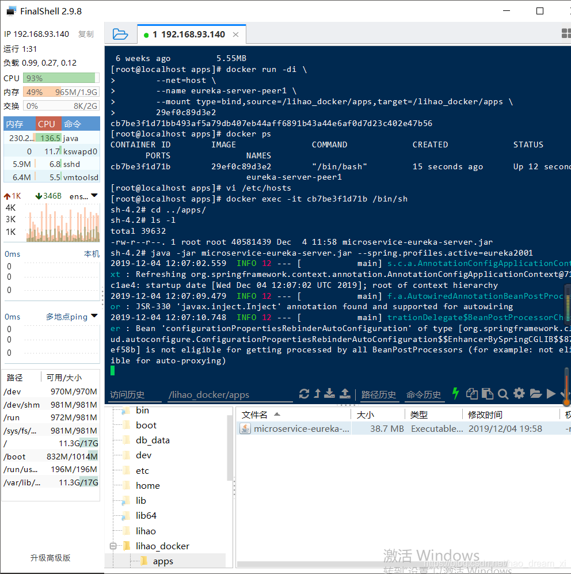The height and width of the screenshot is (574, 571).
Task: Click the CPU 93% usage bar
Action: pyautogui.click(x=61, y=78)
